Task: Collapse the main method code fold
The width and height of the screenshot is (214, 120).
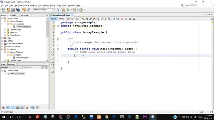Action: tap(58, 49)
